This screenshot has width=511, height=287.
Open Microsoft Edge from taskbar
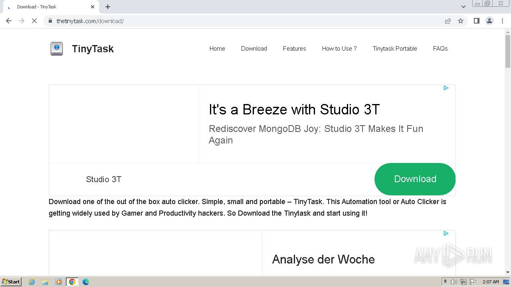pos(86,282)
